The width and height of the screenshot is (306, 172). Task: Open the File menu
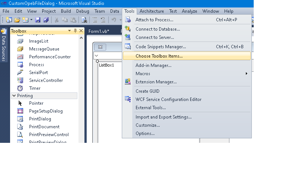[x=6, y=11]
